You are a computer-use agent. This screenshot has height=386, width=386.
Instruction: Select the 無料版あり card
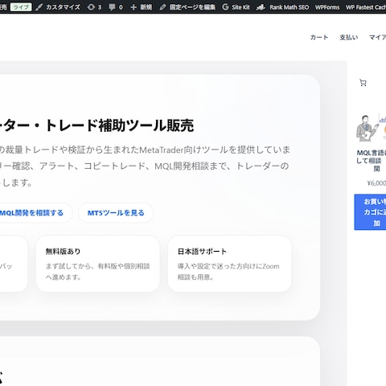point(98,264)
